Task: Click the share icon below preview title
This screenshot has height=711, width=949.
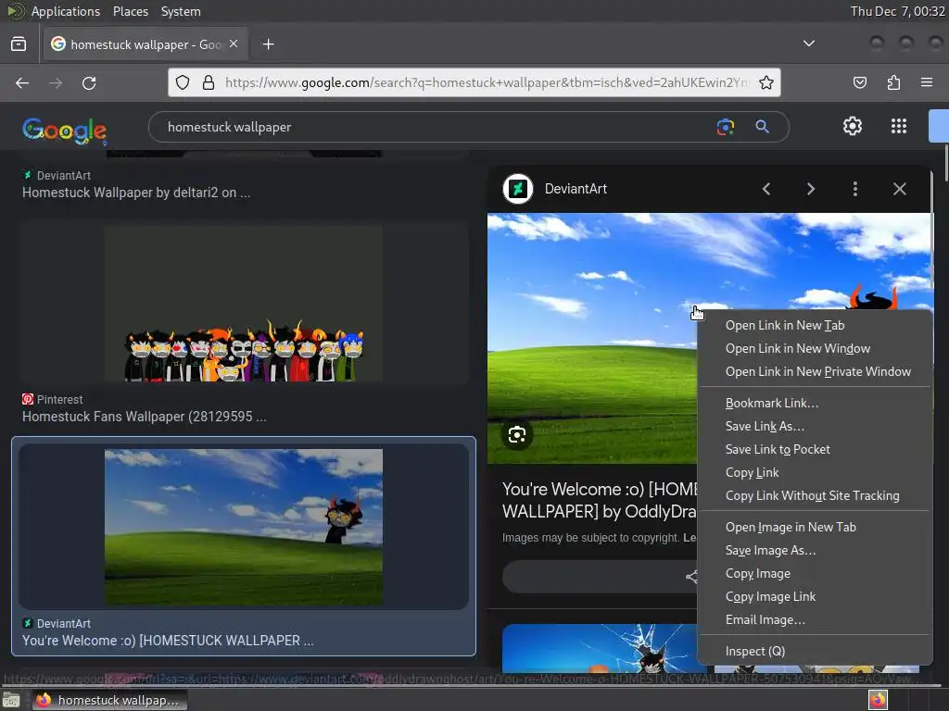Action: [691, 577]
